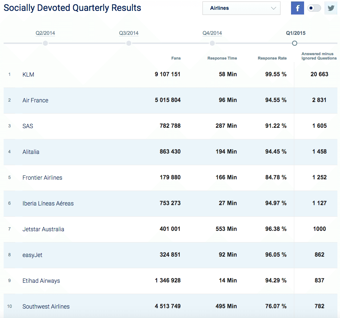Click the Facebook icon
This screenshot has height=318, width=340.
(x=297, y=8)
